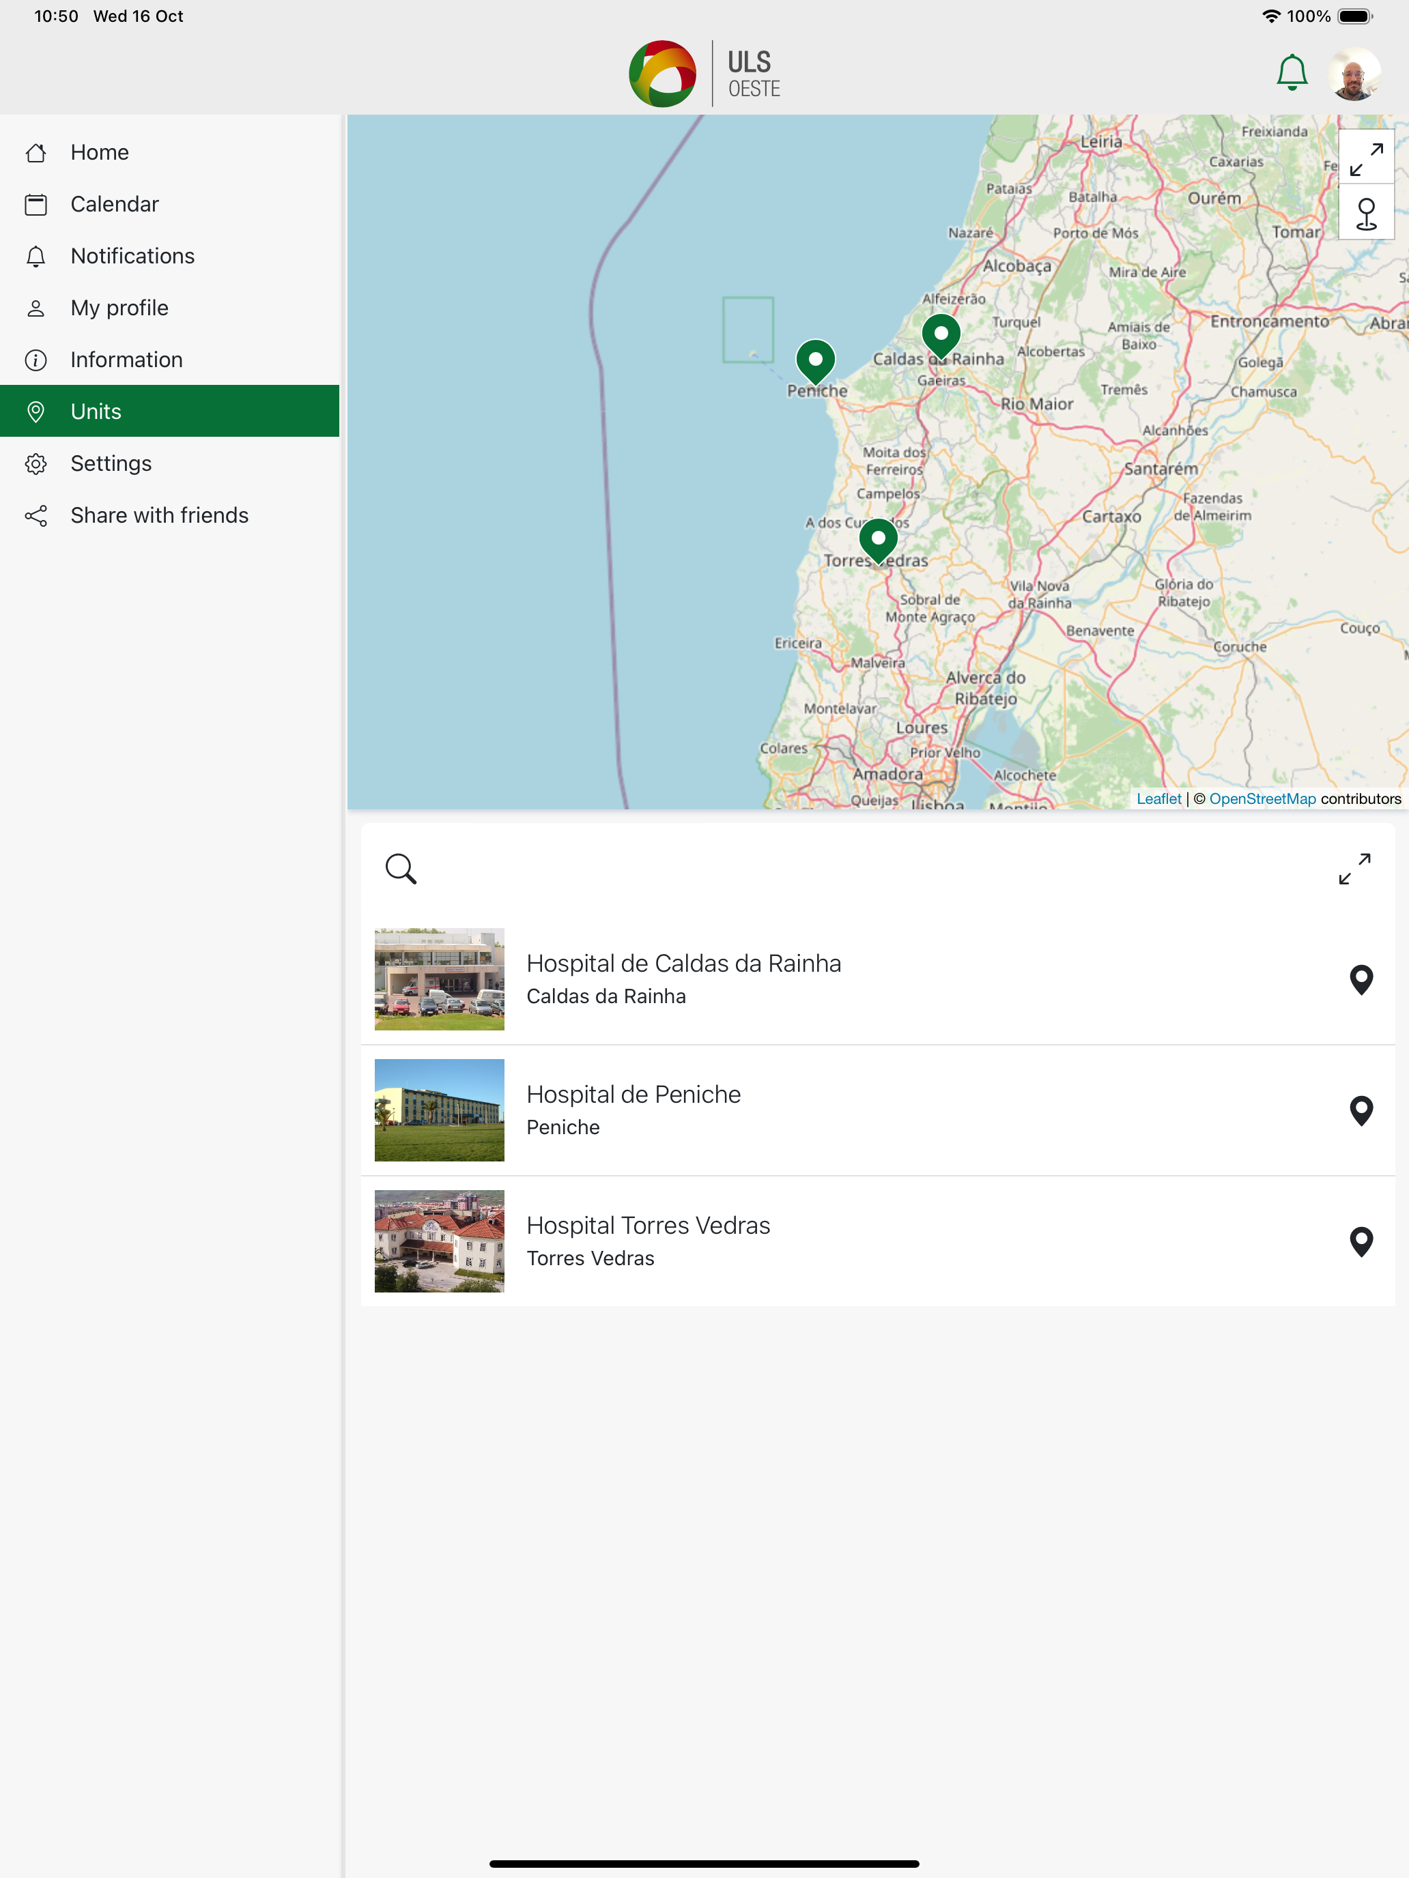Click the My profile person icon
Image resolution: width=1409 pixels, height=1878 pixels.
click(x=35, y=308)
